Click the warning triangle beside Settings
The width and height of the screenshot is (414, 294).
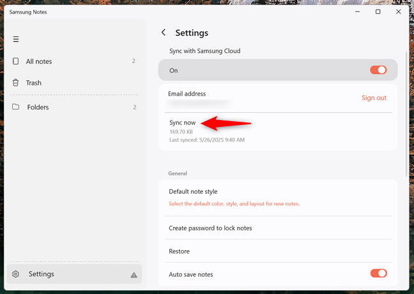pyautogui.click(x=134, y=275)
